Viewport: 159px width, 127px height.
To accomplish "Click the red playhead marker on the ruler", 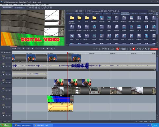I will (68, 53).
